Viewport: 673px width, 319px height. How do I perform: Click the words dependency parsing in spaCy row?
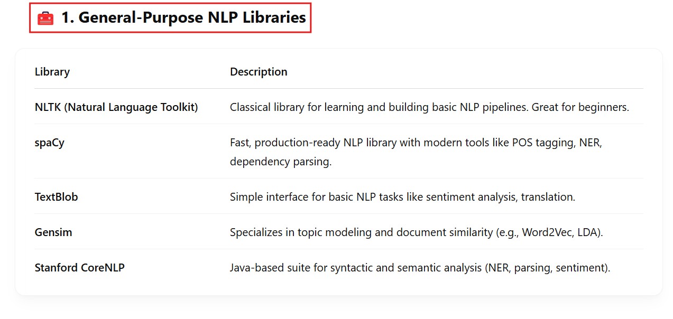coord(280,162)
